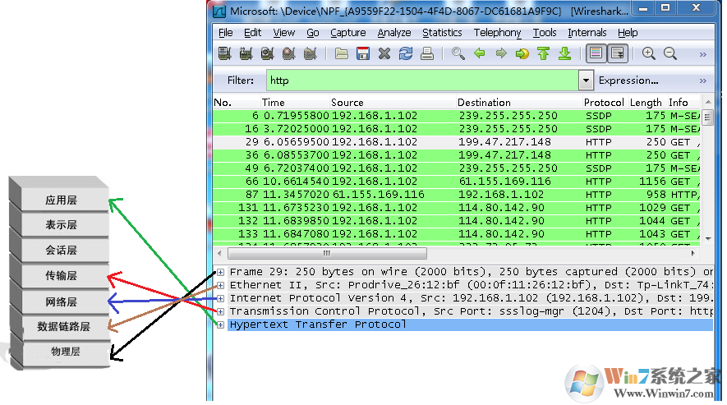Go forward in packet history
Screen dimensions: 727x405
501,54
